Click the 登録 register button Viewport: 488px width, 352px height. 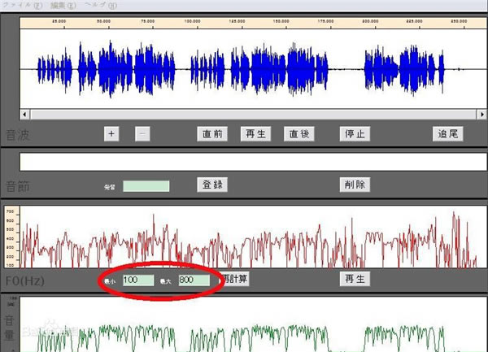[211, 185]
